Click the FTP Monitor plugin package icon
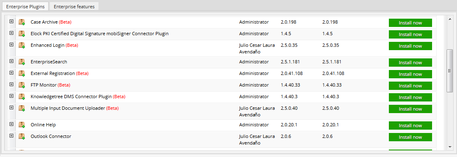 click(x=22, y=85)
